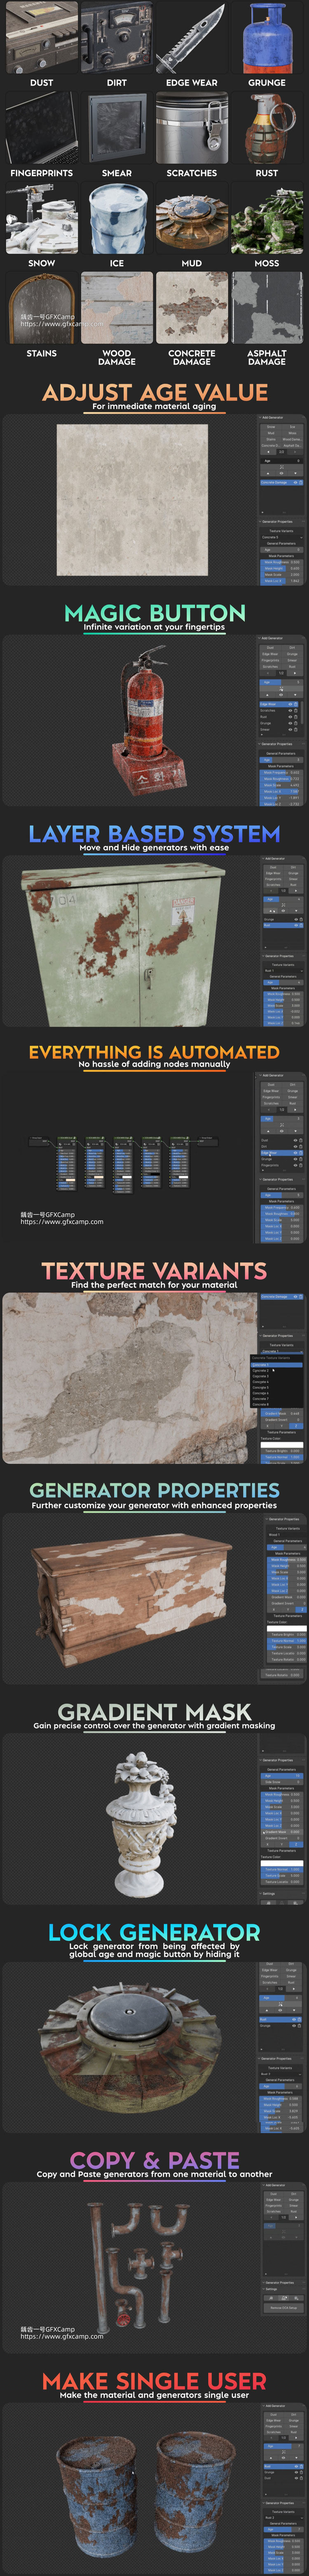
Task: Hide Concrete Damage layer in Texture Variants panel
Action: (x=296, y=1297)
